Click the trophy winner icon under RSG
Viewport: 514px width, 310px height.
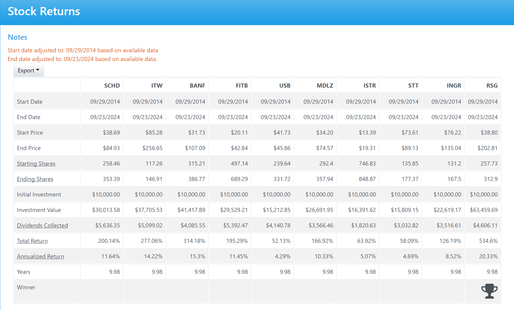pyautogui.click(x=489, y=291)
